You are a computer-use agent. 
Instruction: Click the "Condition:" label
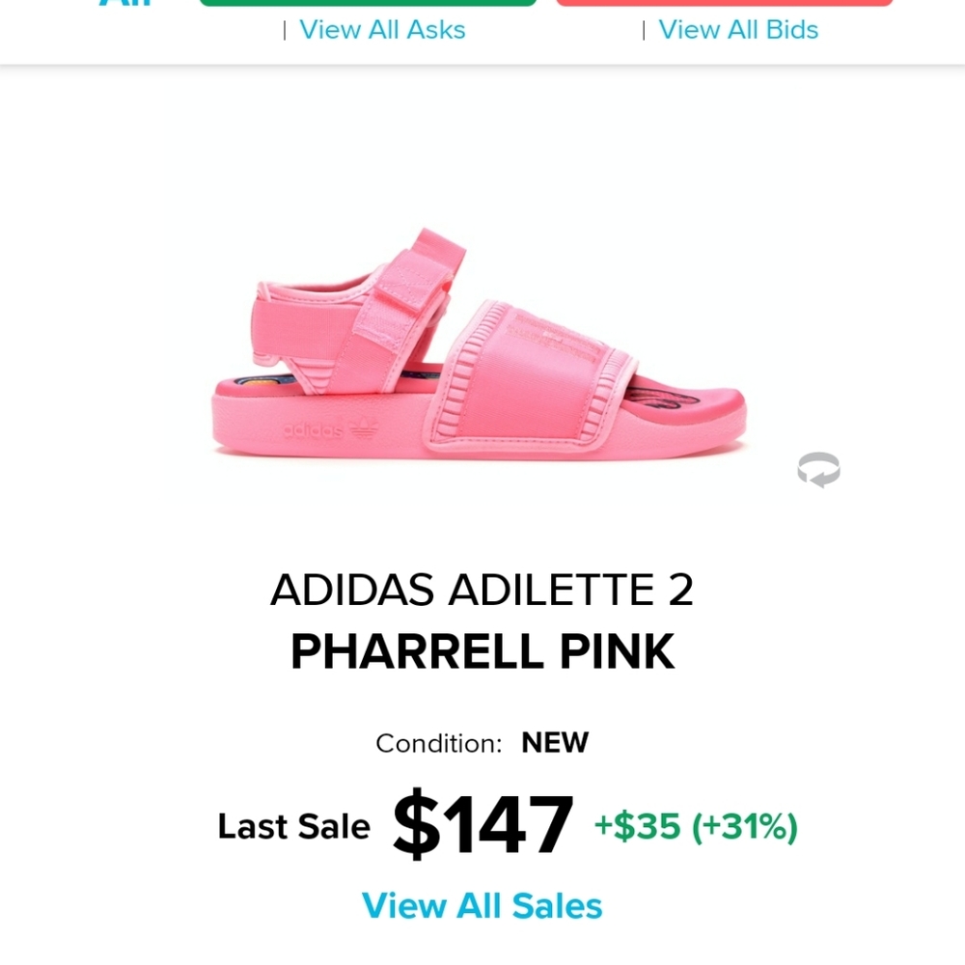441,743
